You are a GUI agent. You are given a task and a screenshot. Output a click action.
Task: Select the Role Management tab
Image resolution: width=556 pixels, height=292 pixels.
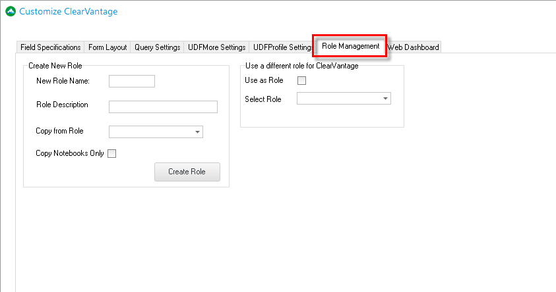[350, 46]
